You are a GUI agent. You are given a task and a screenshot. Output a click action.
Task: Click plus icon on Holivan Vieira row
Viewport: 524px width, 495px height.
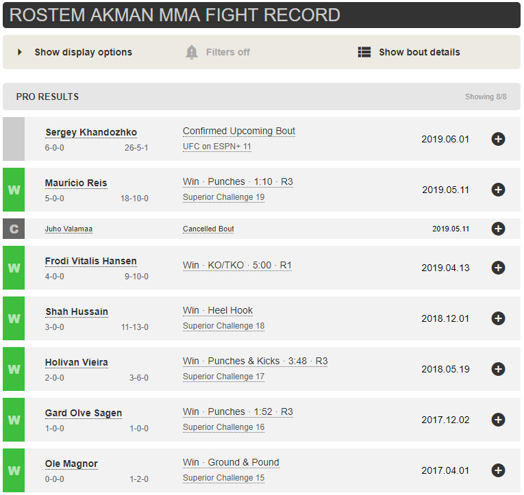[498, 369]
